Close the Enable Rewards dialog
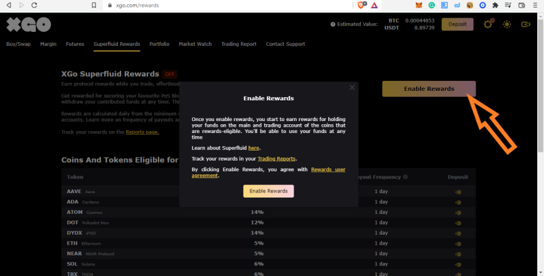This screenshot has width=544, height=276. coord(352,87)
